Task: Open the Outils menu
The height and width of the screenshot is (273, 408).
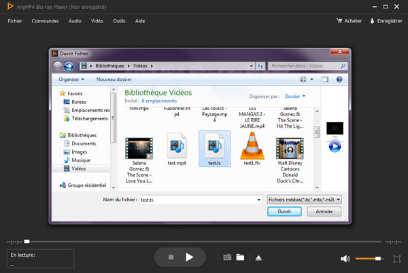Action: (x=119, y=21)
